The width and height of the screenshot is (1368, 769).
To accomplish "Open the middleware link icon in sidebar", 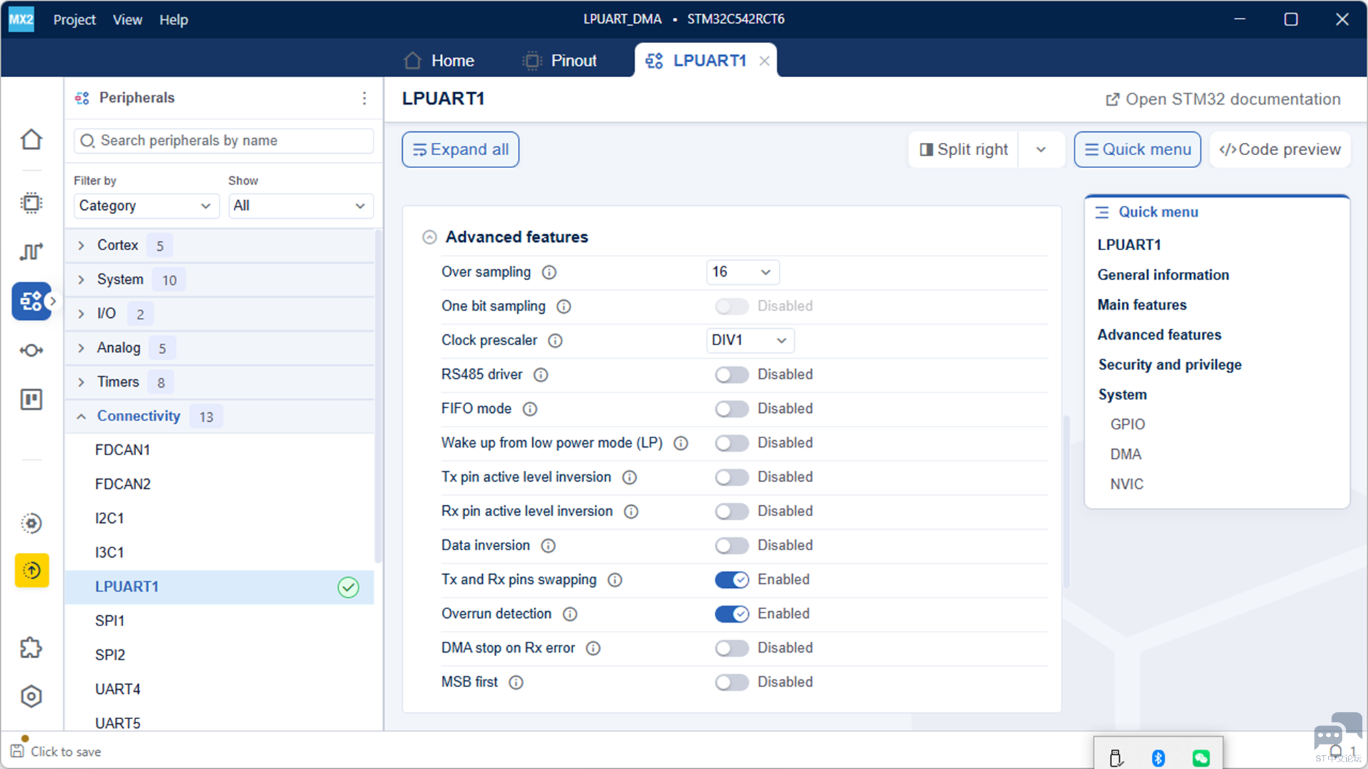I will [x=31, y=351].
